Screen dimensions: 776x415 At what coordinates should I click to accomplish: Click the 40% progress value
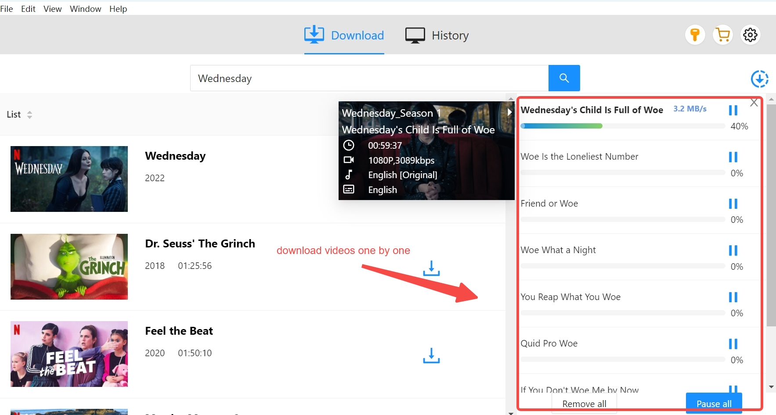click(739, 126)
